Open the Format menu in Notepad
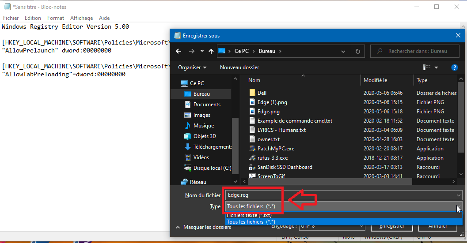Screen dimensions: 467x243 tap(55, 18)
